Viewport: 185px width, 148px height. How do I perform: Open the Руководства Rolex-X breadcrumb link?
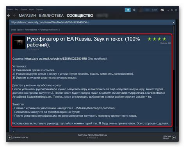(x=50, y=30)
